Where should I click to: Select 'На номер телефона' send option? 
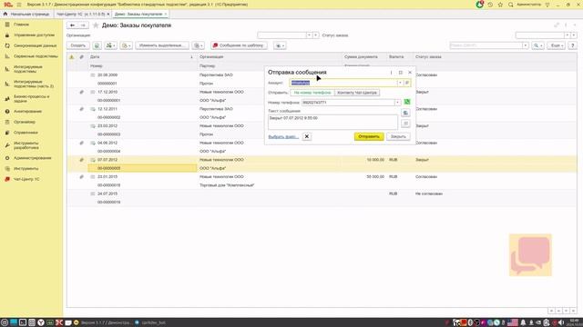tap(312, 93)
